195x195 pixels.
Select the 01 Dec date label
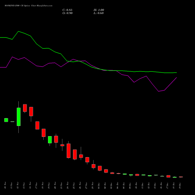pyautogui.click(x=99, y=185)
